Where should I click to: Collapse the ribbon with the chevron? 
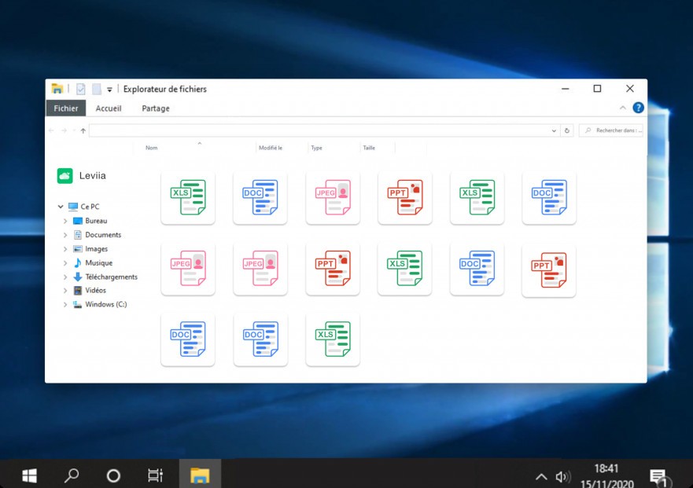pos(623,108)
